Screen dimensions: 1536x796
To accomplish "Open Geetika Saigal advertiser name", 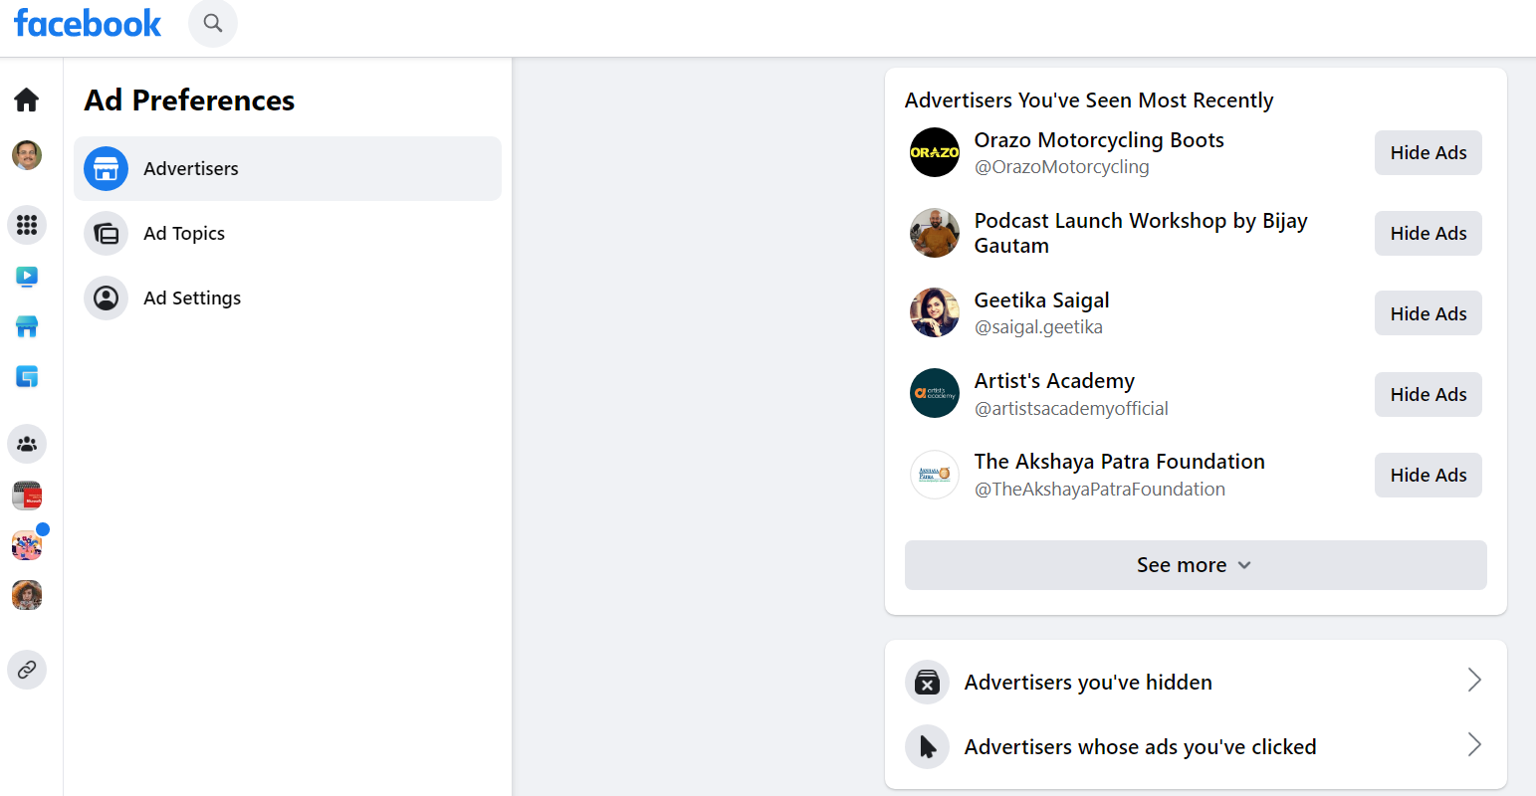I will pyautogui.click(x=1041, y=300).
